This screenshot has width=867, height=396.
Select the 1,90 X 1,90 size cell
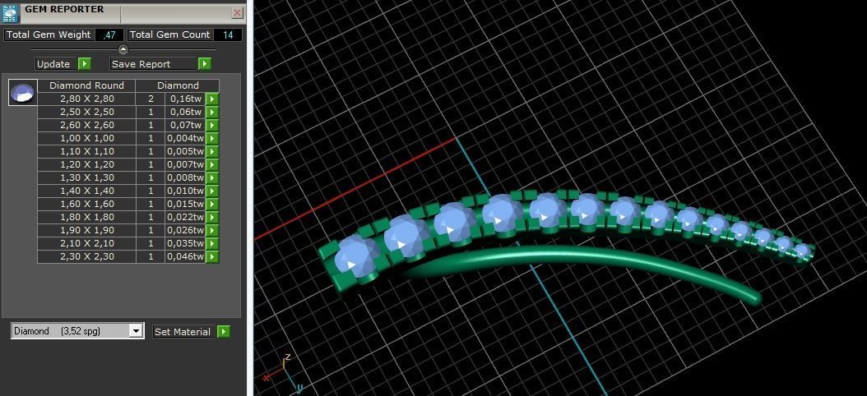(87, 230)
